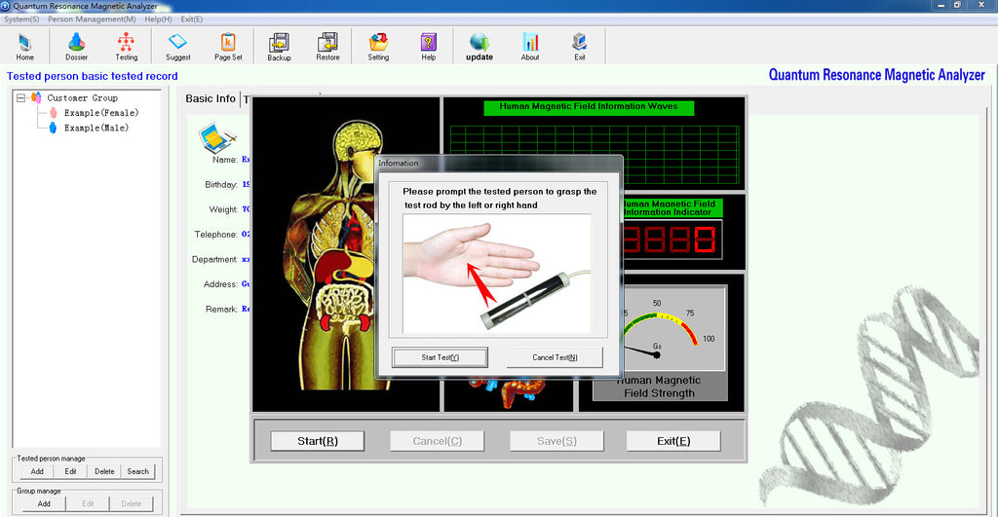Viewport: 998px width, 517px height.
Task: Collapse the Customer Group tree node
Action: pyautogui.click(x=21, y=98)
